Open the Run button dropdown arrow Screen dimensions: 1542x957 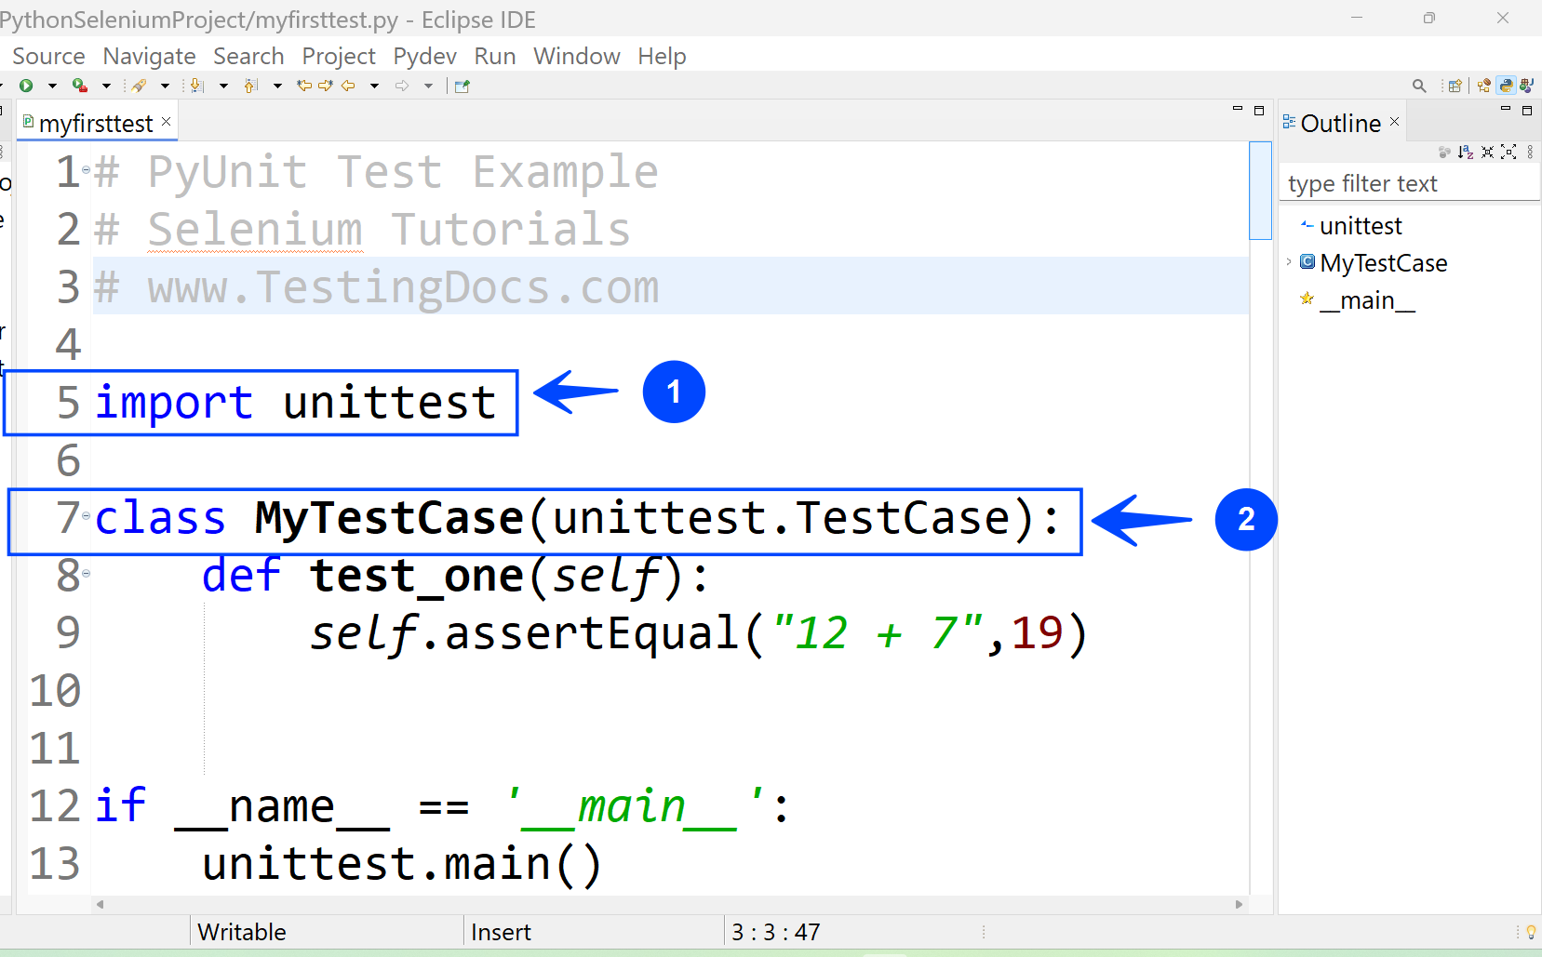[x=52, y=86]
